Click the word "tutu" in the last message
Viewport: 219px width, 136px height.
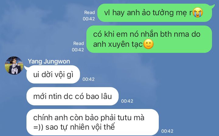124,117
